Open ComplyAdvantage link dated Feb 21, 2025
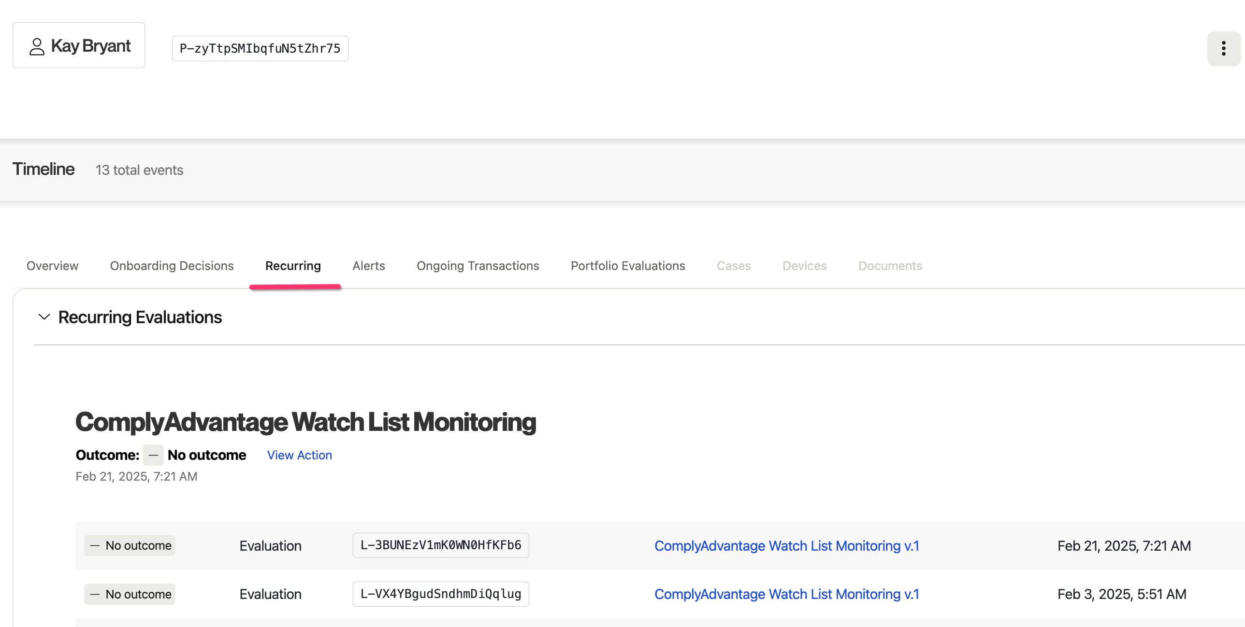1245x627 pixels. point(786,546)
